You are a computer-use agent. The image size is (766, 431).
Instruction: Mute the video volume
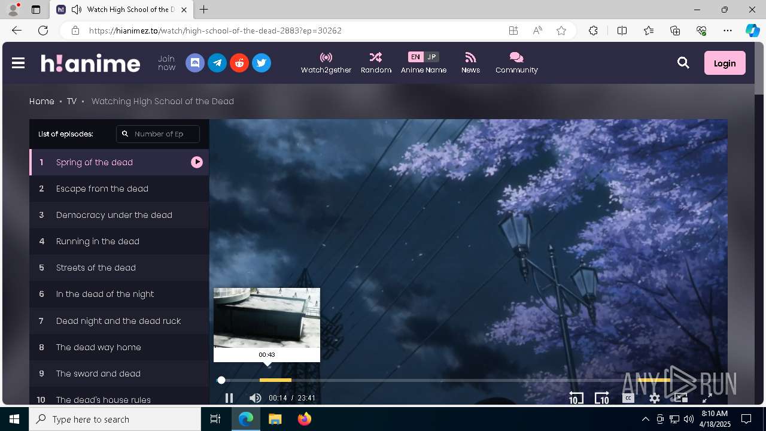(256, 398)
